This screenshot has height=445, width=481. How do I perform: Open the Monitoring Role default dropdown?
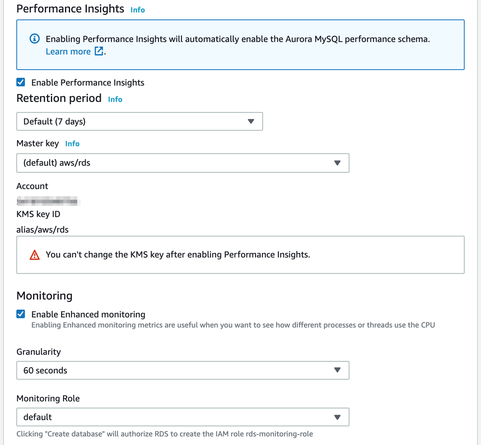(183, 417)
